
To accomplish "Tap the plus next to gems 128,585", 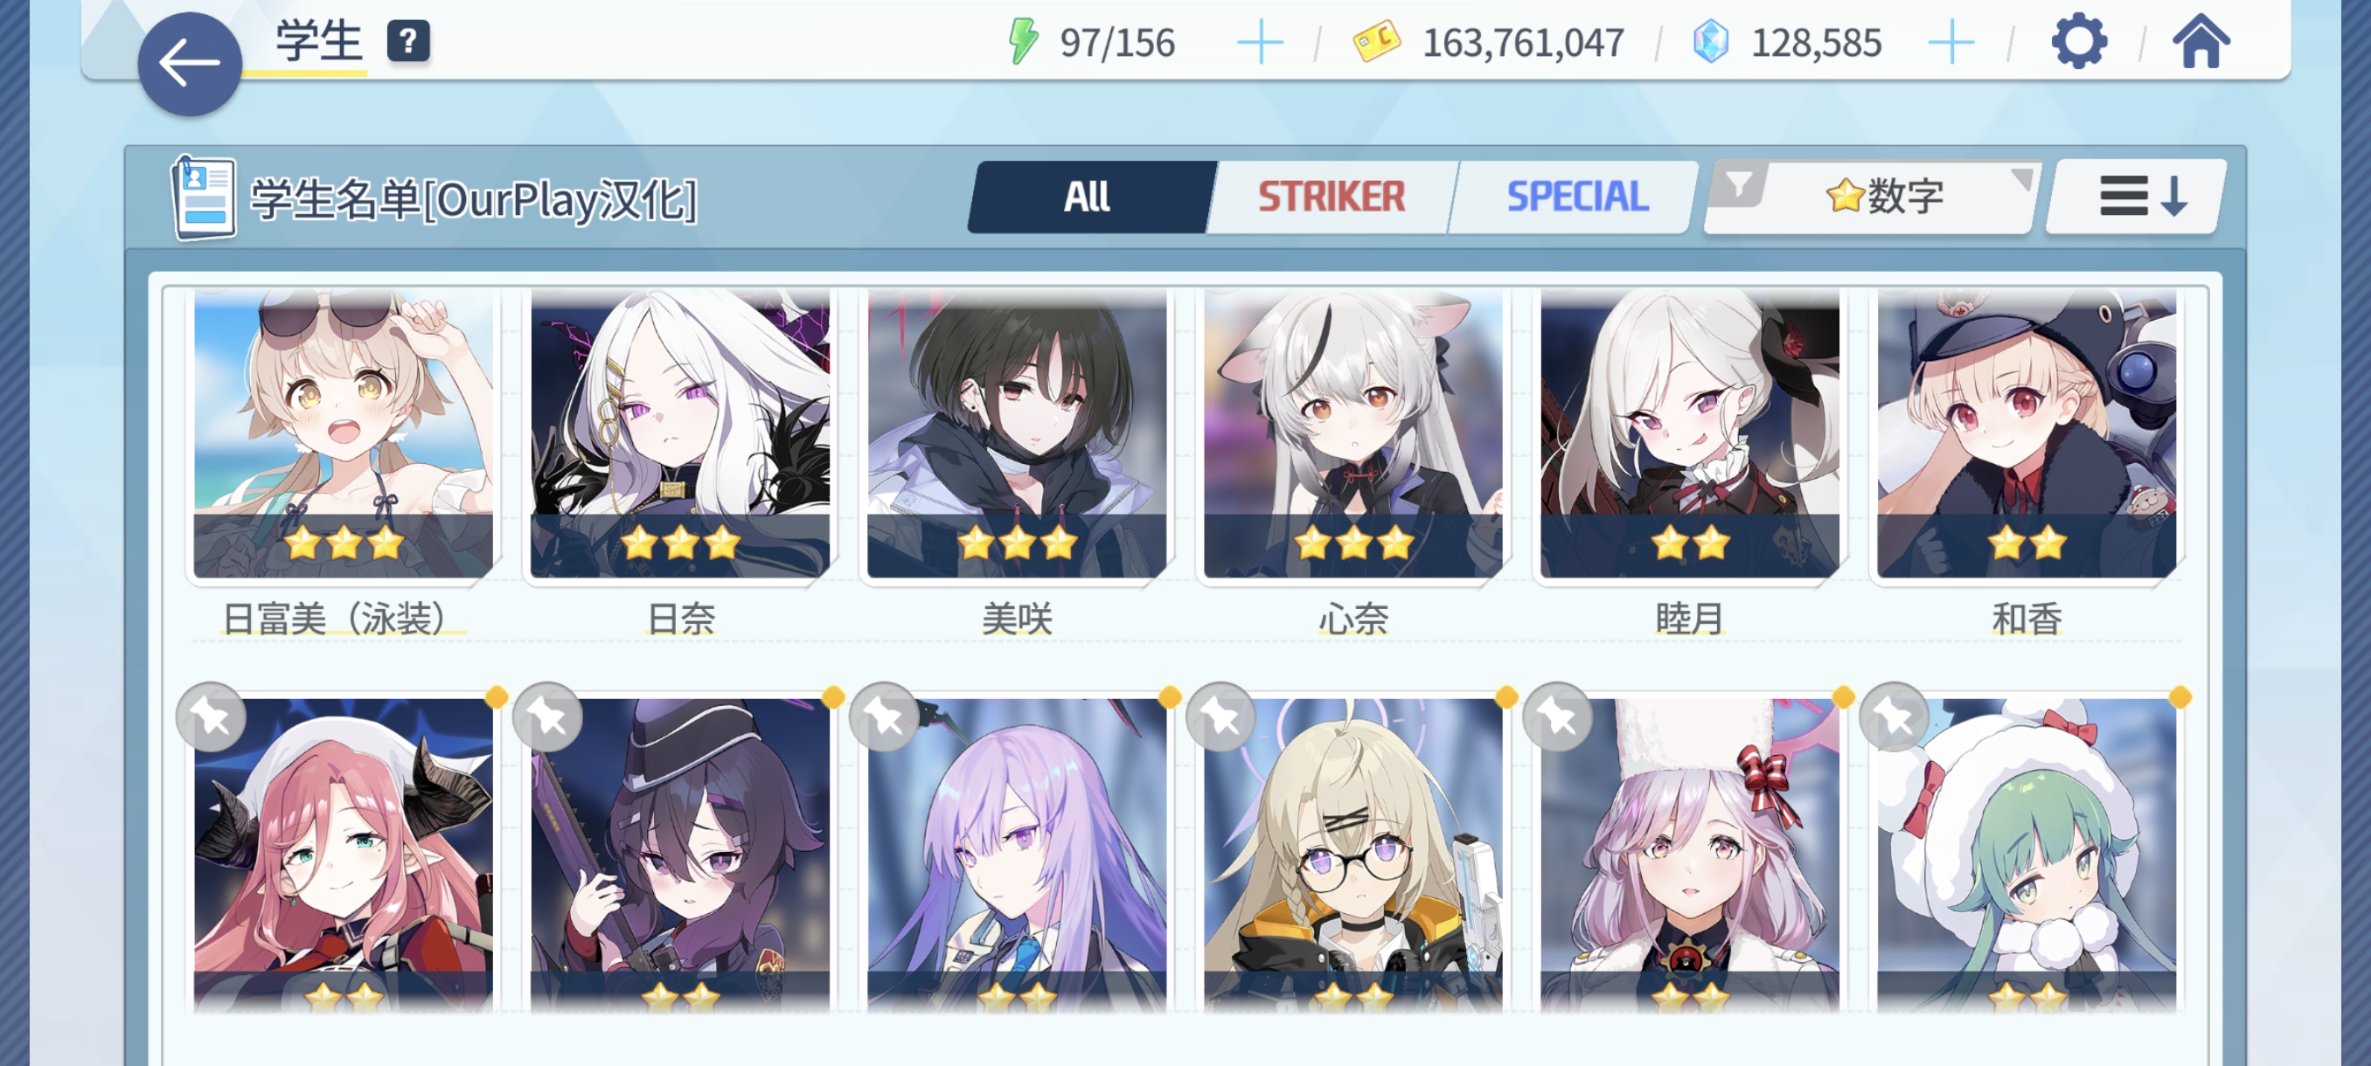I will tap(1950, 43).
